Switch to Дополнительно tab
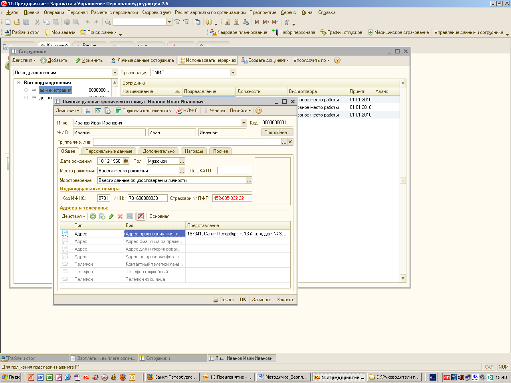The width and height of the screenshot is (511, 383). [158, 151]
